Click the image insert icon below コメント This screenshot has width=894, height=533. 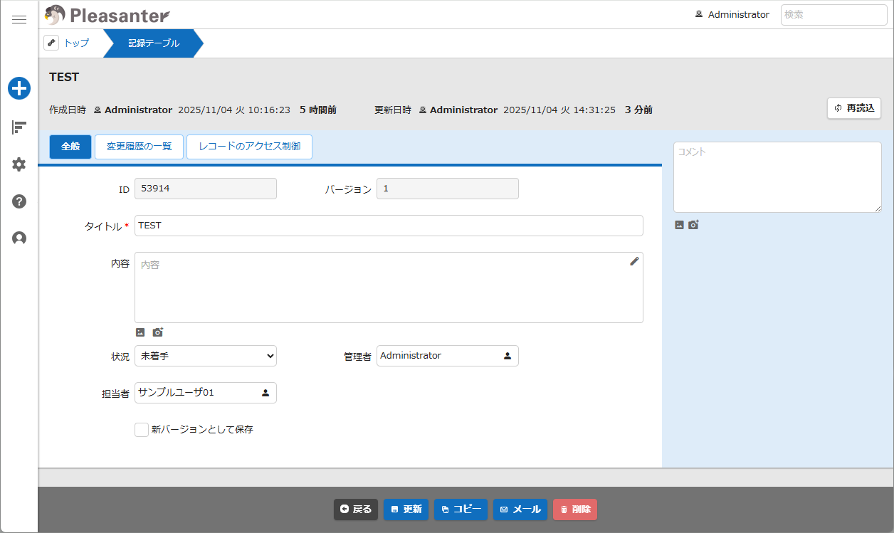[679, 225]
